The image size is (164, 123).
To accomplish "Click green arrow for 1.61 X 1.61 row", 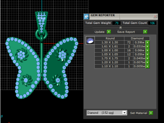I will pos(148,46).
